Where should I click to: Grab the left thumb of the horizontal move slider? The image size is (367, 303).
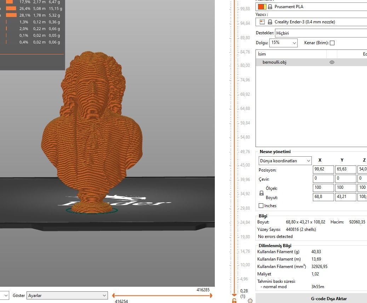[x=113, y=296]
